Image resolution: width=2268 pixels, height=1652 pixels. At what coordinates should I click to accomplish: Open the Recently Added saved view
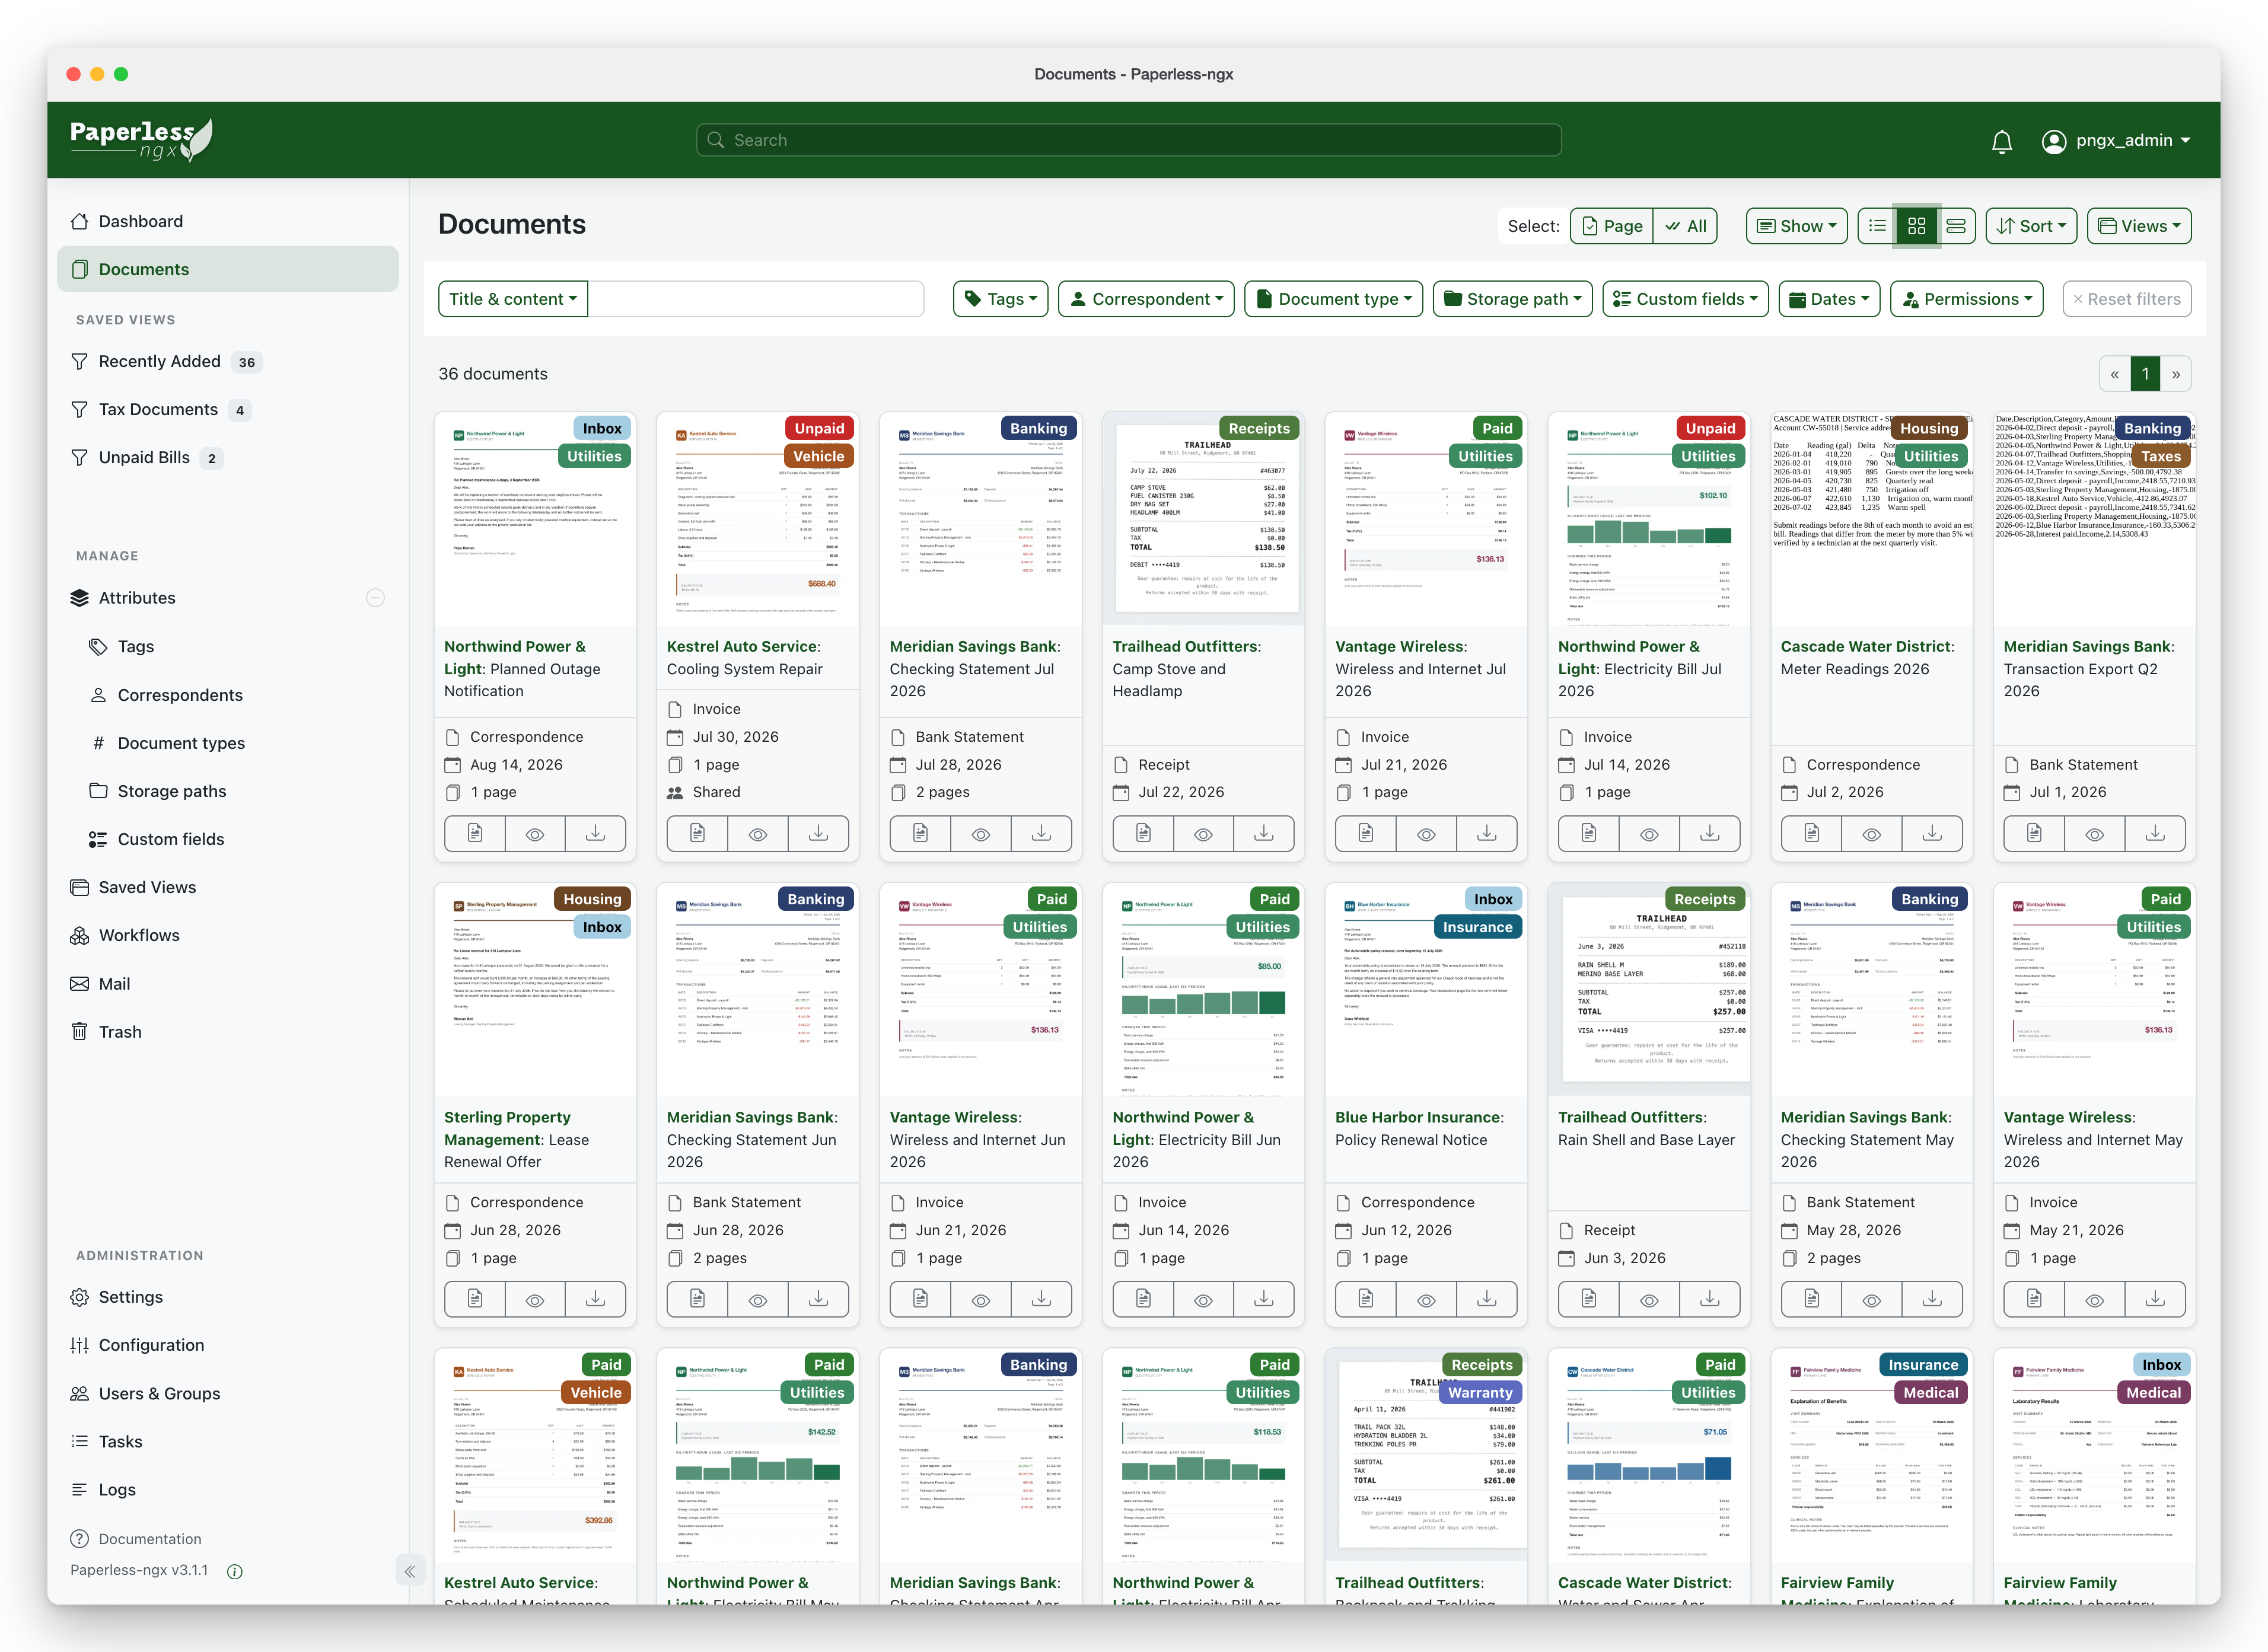pos(228,361)
